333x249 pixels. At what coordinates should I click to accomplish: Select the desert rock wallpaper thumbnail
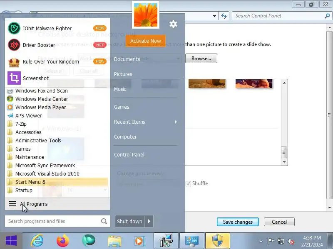[x=207, y=83]
